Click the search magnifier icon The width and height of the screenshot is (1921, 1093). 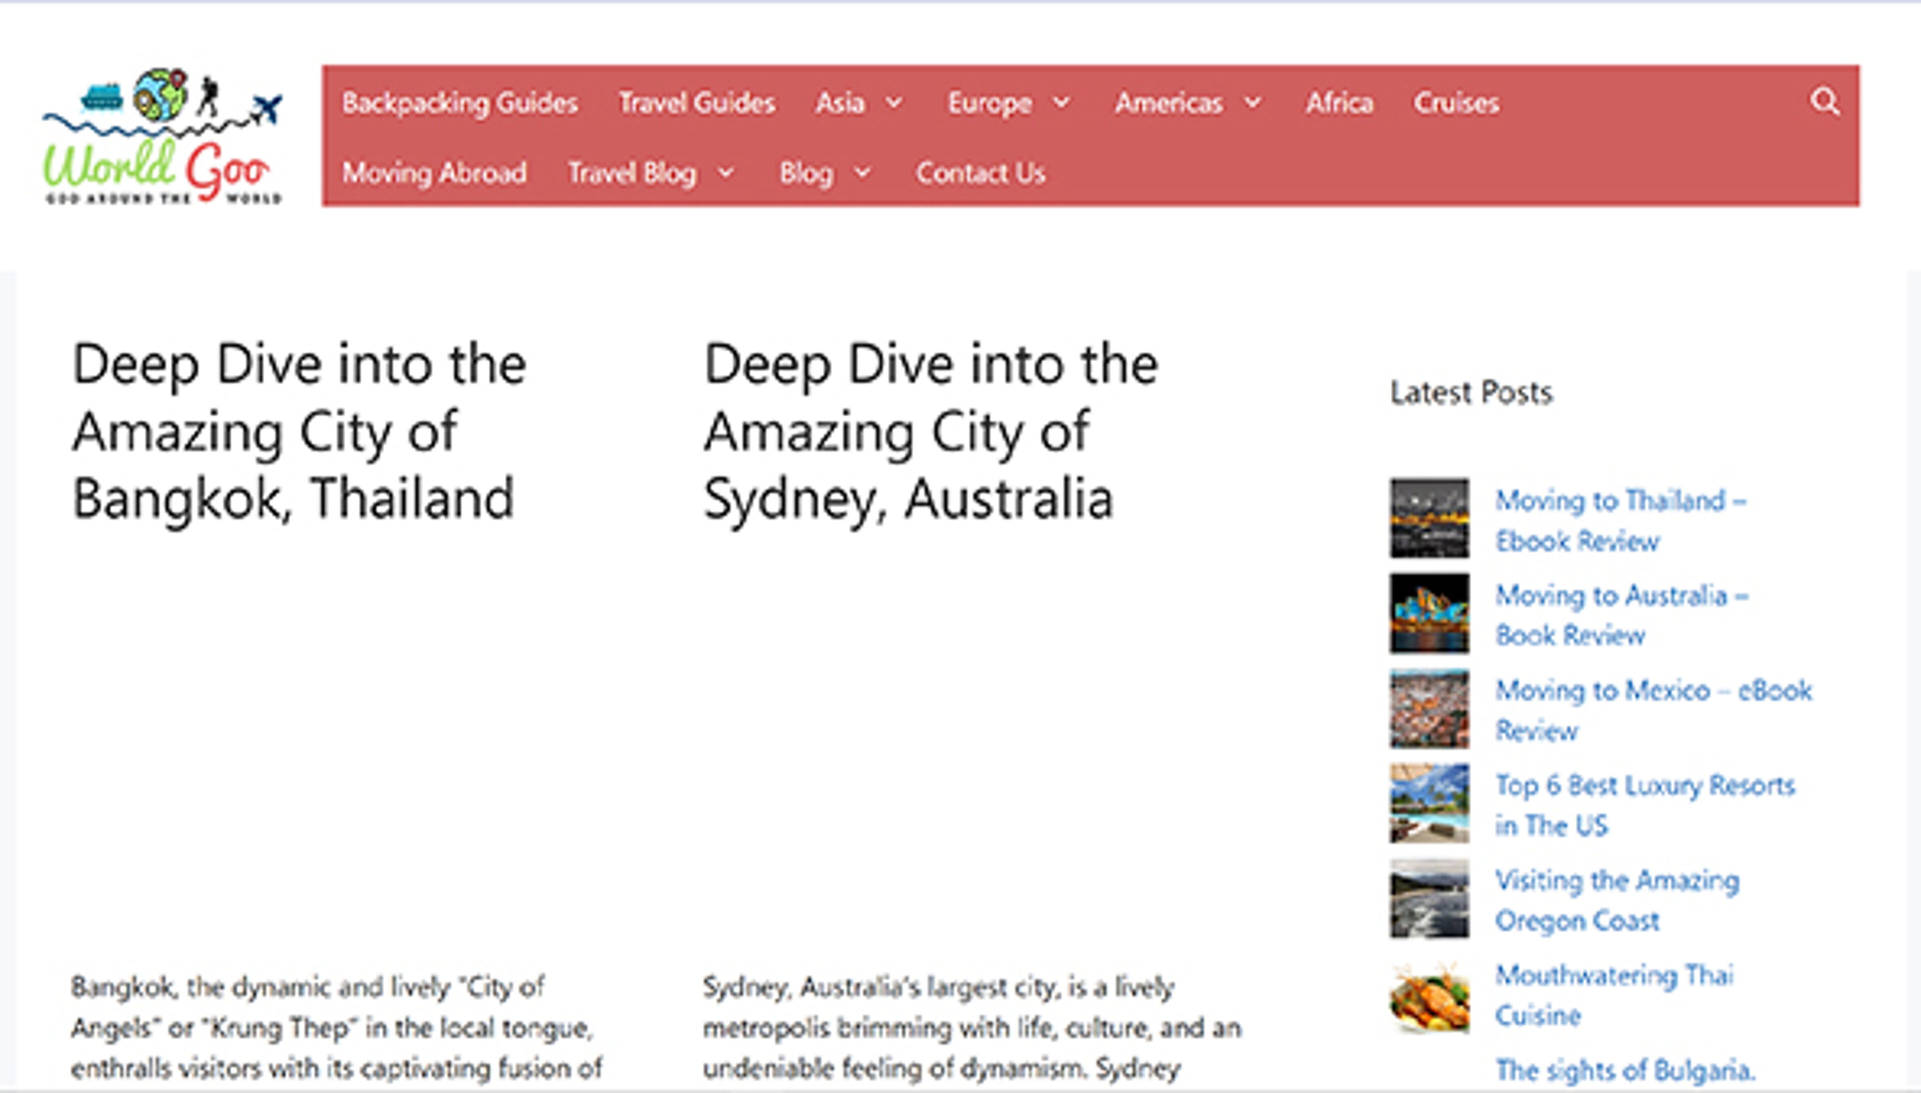(x=1824, y=101)
